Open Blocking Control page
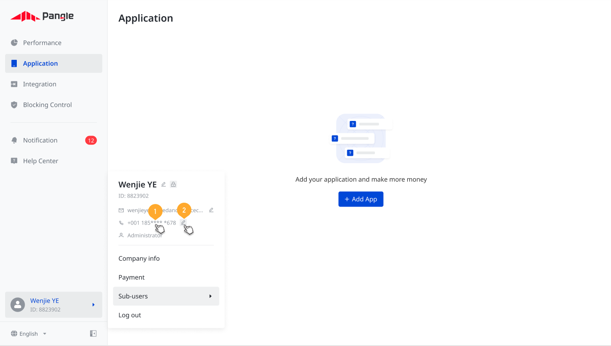The width and height of the screenshot is (611, 346). click(x=53, y=105)
